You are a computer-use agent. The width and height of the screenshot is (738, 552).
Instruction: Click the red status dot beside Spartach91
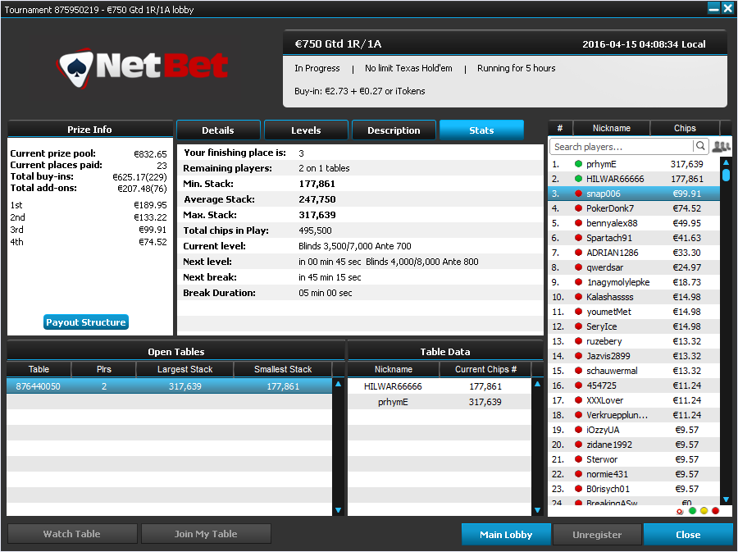coord(578,238)
